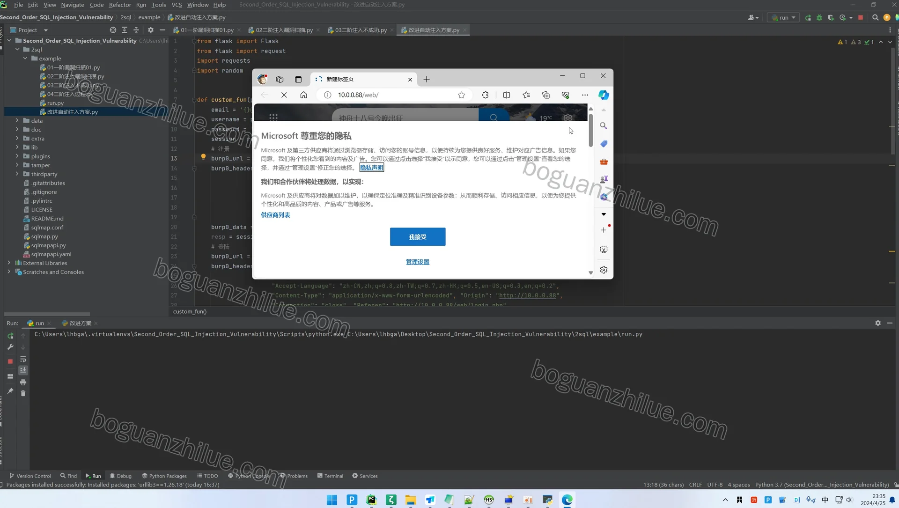The image size is (899, 508).
Task: Open the 隐私声明 link
Action: [372, 168]
